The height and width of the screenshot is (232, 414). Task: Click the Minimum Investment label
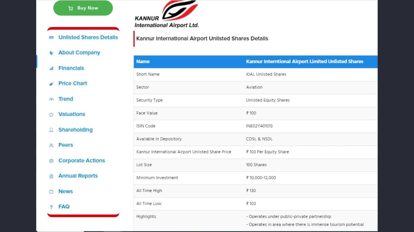157,178
